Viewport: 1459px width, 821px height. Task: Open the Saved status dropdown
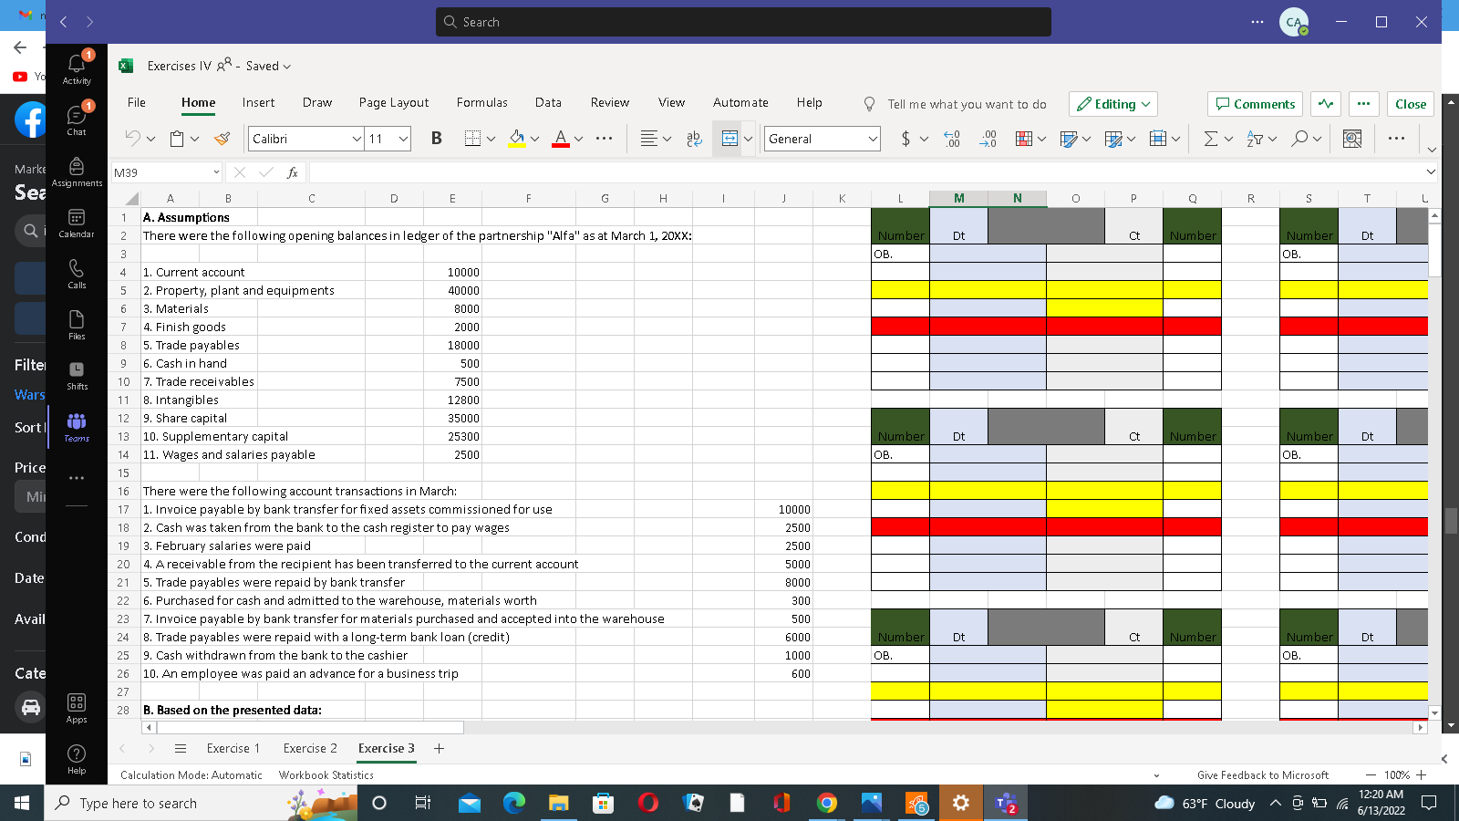tap(269, 66)
